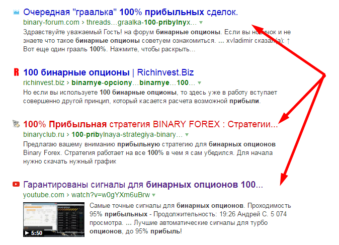Screen dimensions: 339x245
Task: Expand the dropdown arrow after youtube.com URL
Action: pyautogui.click(x=154, y=195)
